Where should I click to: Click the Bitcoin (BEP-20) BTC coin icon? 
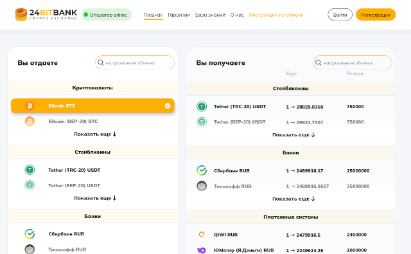point(30,122)
